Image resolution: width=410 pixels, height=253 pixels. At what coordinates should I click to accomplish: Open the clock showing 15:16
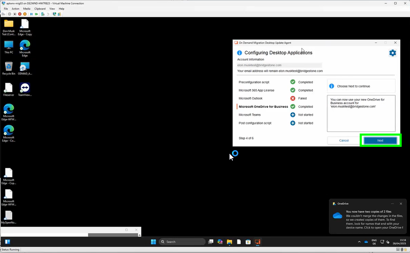399,242
